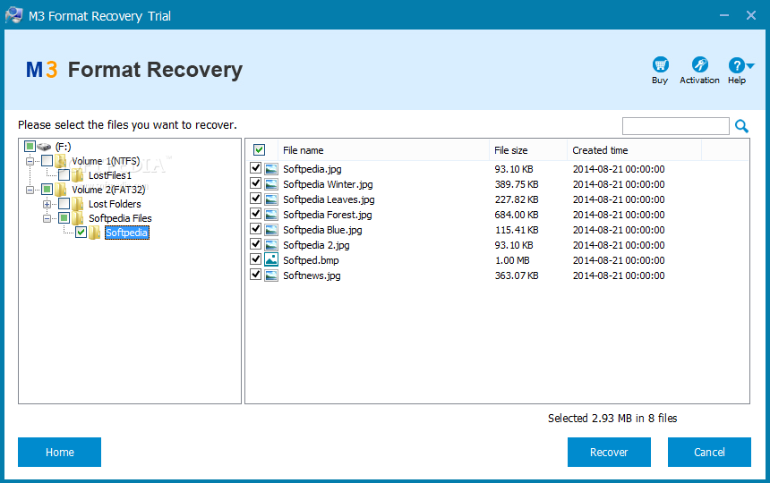The height and width of the screenshot is (483, 770).
Task: Expand the Lost Folders tree node
Action: [x=47, y=204]
